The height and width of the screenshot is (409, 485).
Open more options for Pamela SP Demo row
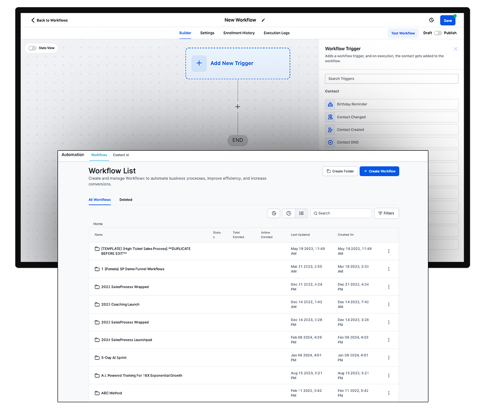pyautogui.click(x=389, y=269)
